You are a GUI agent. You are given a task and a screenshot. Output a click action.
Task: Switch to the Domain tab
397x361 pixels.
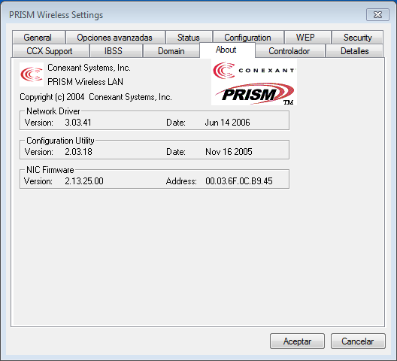[x=171, y=51]
